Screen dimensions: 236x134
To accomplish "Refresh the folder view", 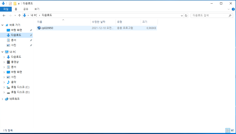I will pyautogui.click(x=186, y=16).
